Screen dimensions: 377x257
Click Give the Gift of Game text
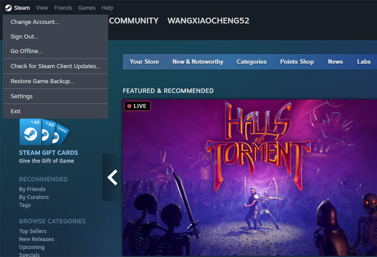click(46, 161)
